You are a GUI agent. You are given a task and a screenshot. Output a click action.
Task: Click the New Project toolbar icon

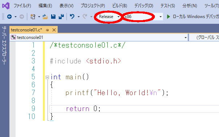pyautogui.click(x=33, y=17)
